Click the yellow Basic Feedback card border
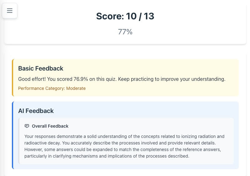 [13, 78]
